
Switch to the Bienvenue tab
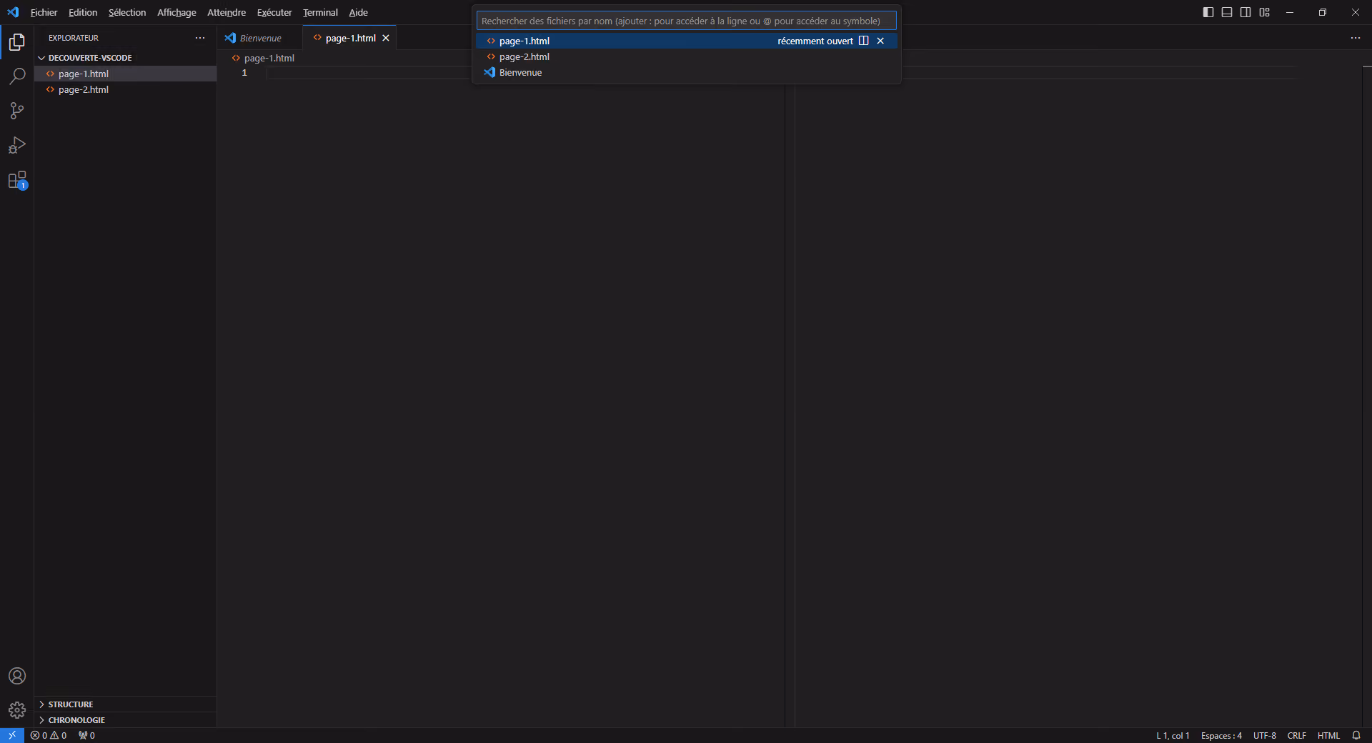259,38
